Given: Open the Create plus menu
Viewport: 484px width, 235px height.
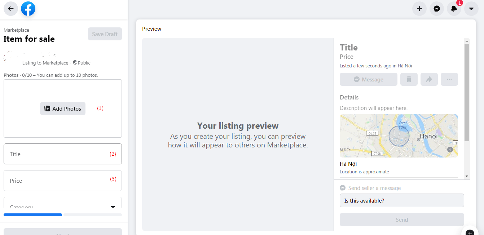Looking at the screenshot, I should [x=419, y=9].
